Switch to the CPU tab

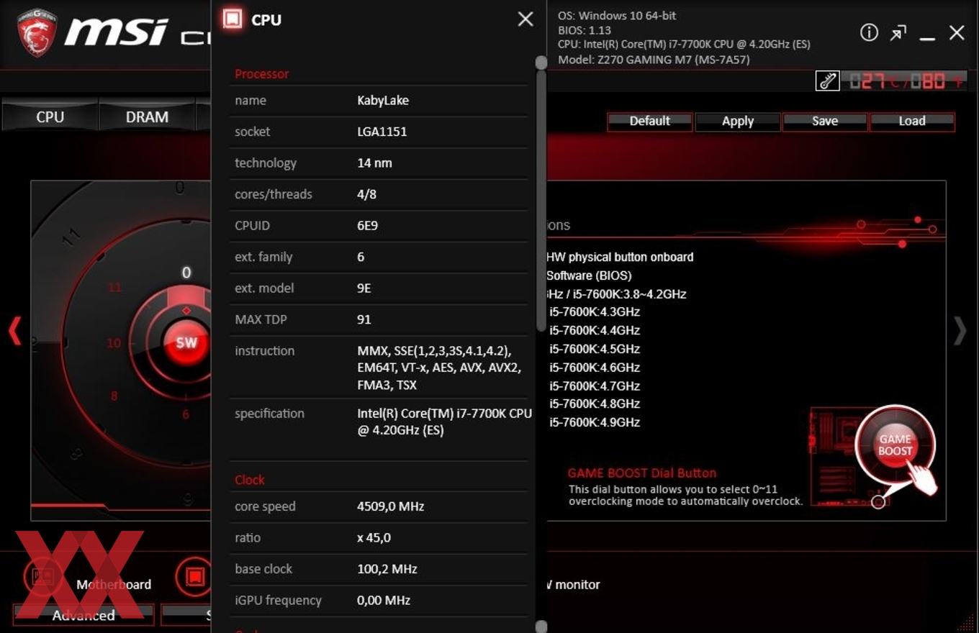pyautogui.click(x=50, y=117)
